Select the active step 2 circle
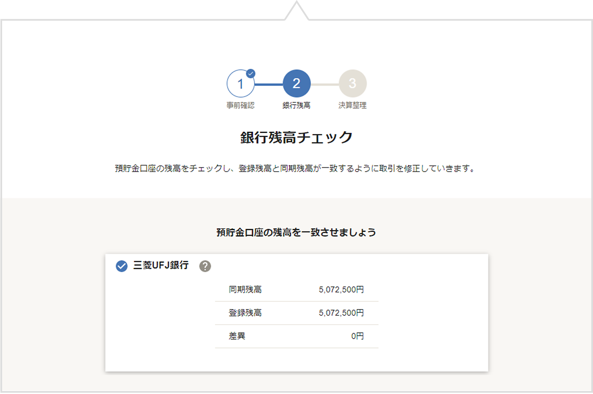 (x=296, y=83)
